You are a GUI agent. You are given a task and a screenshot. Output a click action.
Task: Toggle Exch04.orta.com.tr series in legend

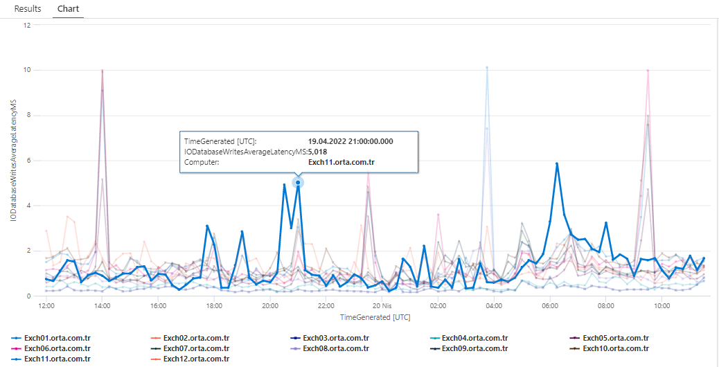tap(469, 339)
